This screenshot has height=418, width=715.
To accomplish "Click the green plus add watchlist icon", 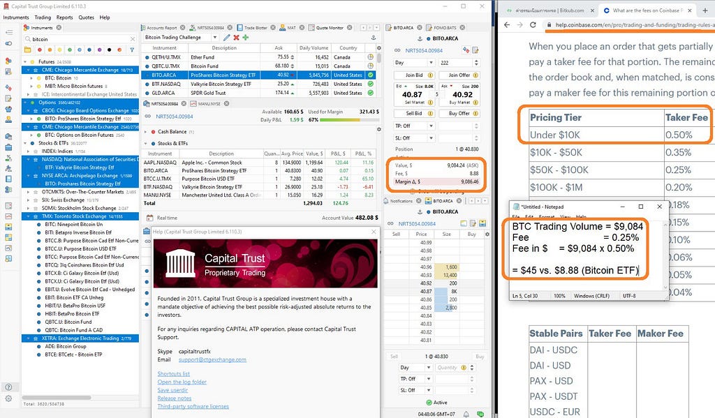I will click(245, 38).
